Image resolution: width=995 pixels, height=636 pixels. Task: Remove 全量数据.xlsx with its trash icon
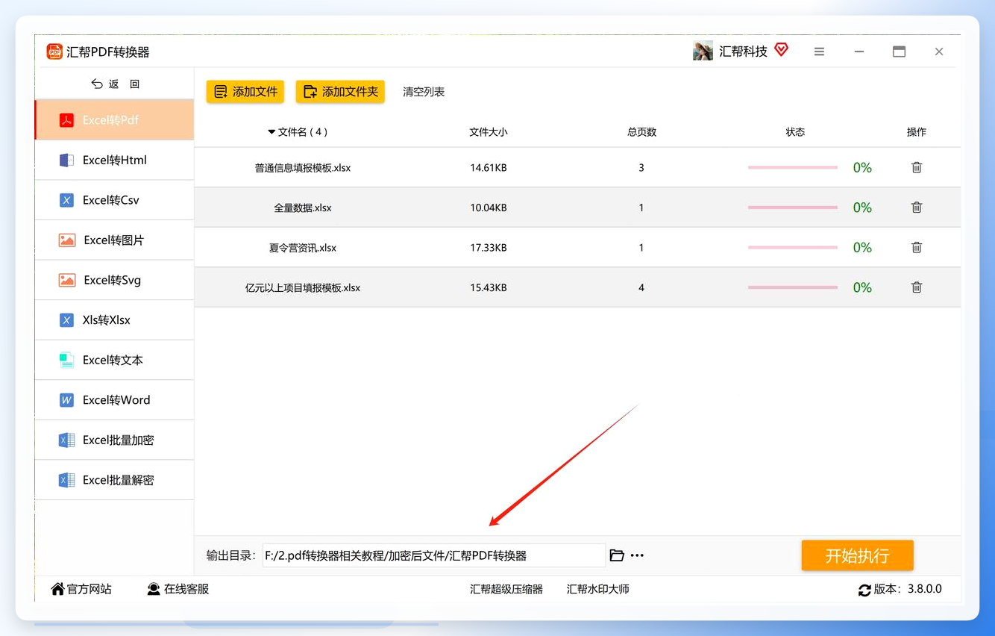pos(917,208)
